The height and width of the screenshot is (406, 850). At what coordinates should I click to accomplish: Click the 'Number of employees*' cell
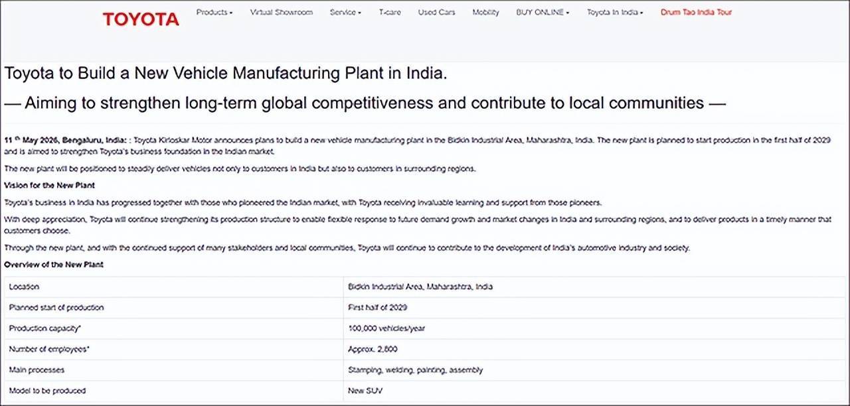(174, 349)
